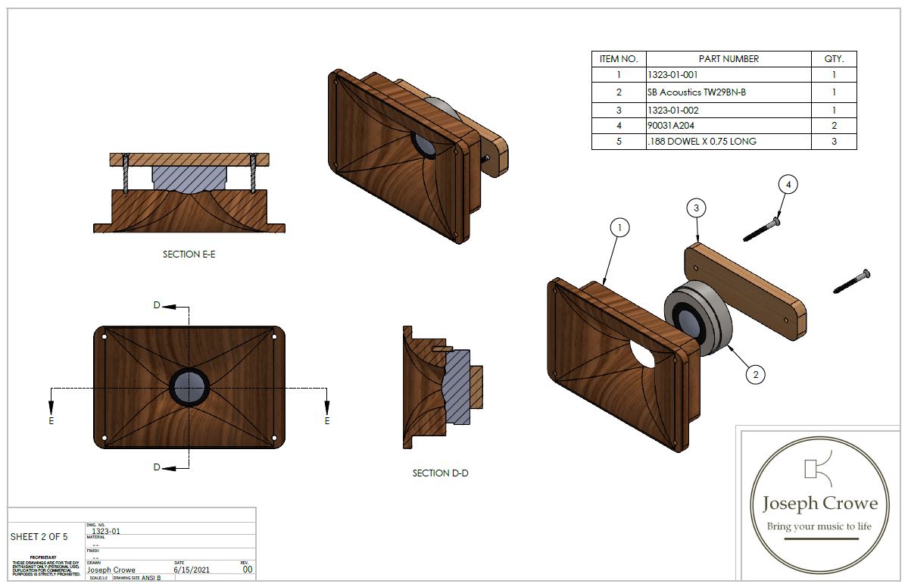Select the Section E-E cross-section drawing
This screenshot has width=908, height=587.
pos(189,193)
